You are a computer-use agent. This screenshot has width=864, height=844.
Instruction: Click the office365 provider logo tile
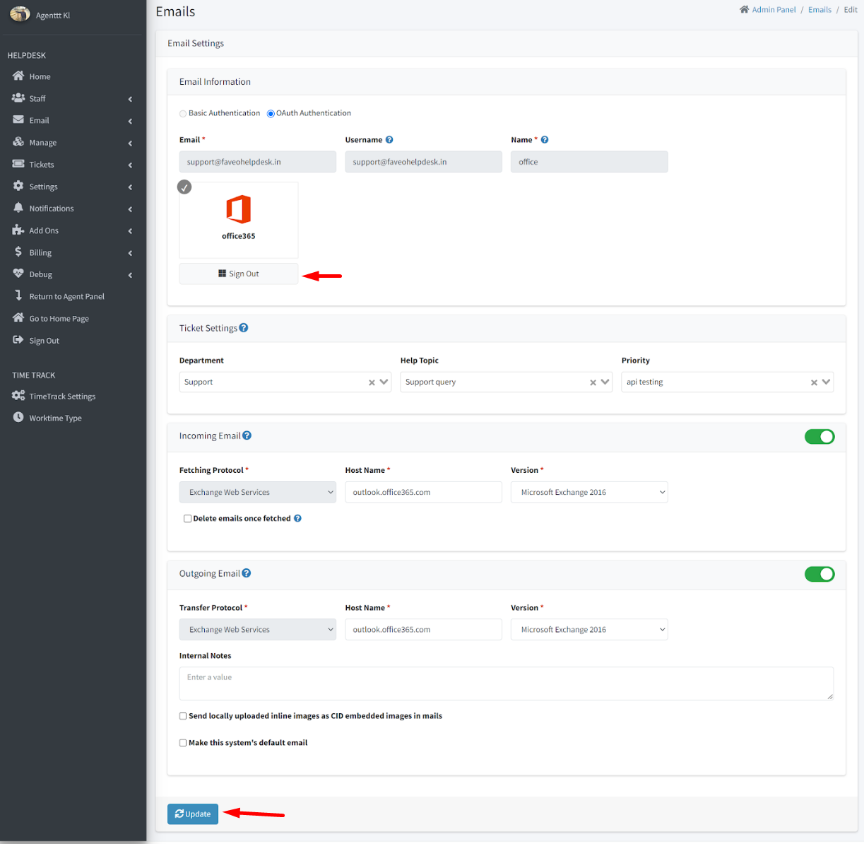[x=238, y=219]
